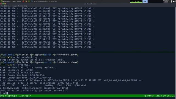
Task: Click the https://nmap.org/ncat URL
Action: 40,68
